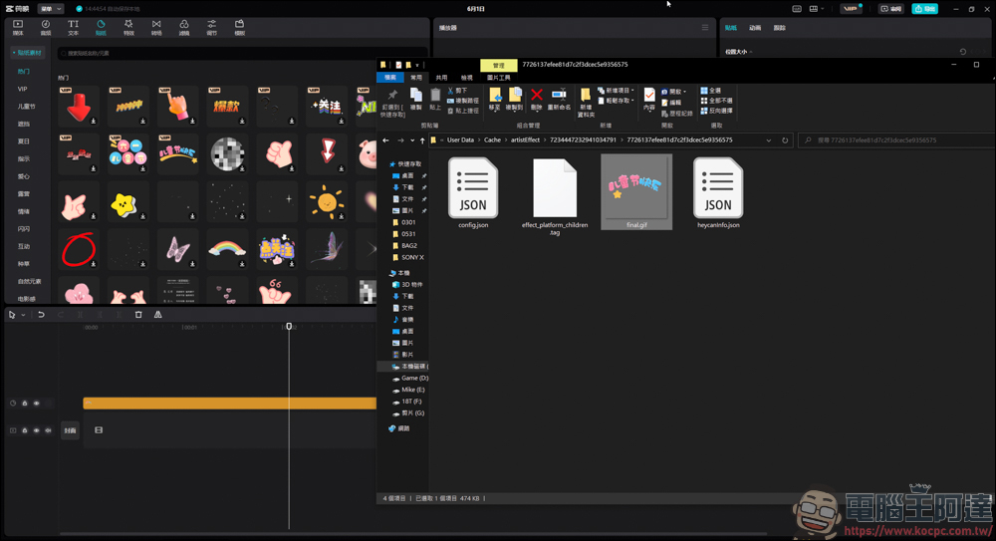Click the 封面 cover button
The width and height of the screenshot is (996, 541).
70,430
